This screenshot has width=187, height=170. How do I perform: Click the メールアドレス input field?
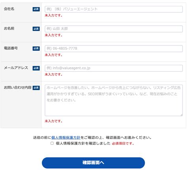coord(114,68)
